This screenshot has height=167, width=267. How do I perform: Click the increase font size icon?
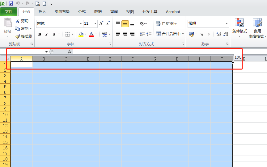101,23
